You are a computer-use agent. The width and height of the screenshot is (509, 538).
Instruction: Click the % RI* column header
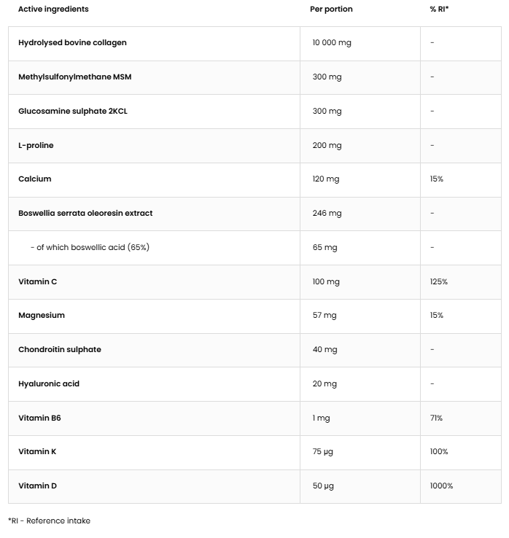pyautogui.click(x=439, y=9)
